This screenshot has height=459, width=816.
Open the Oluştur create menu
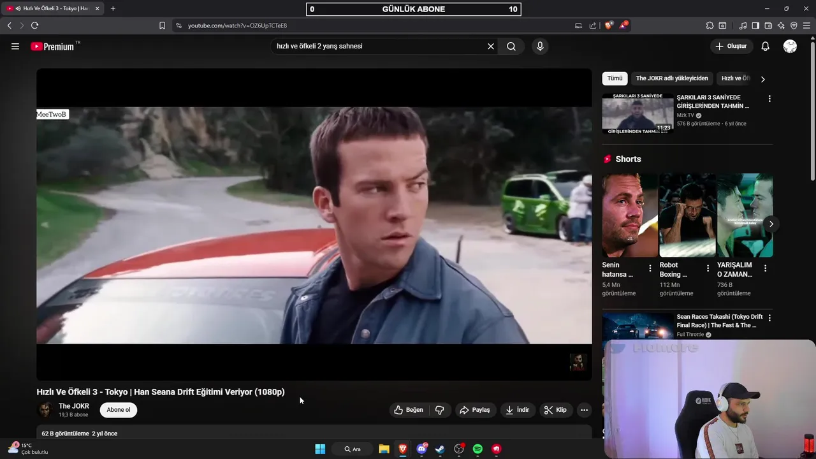point(731,46)
